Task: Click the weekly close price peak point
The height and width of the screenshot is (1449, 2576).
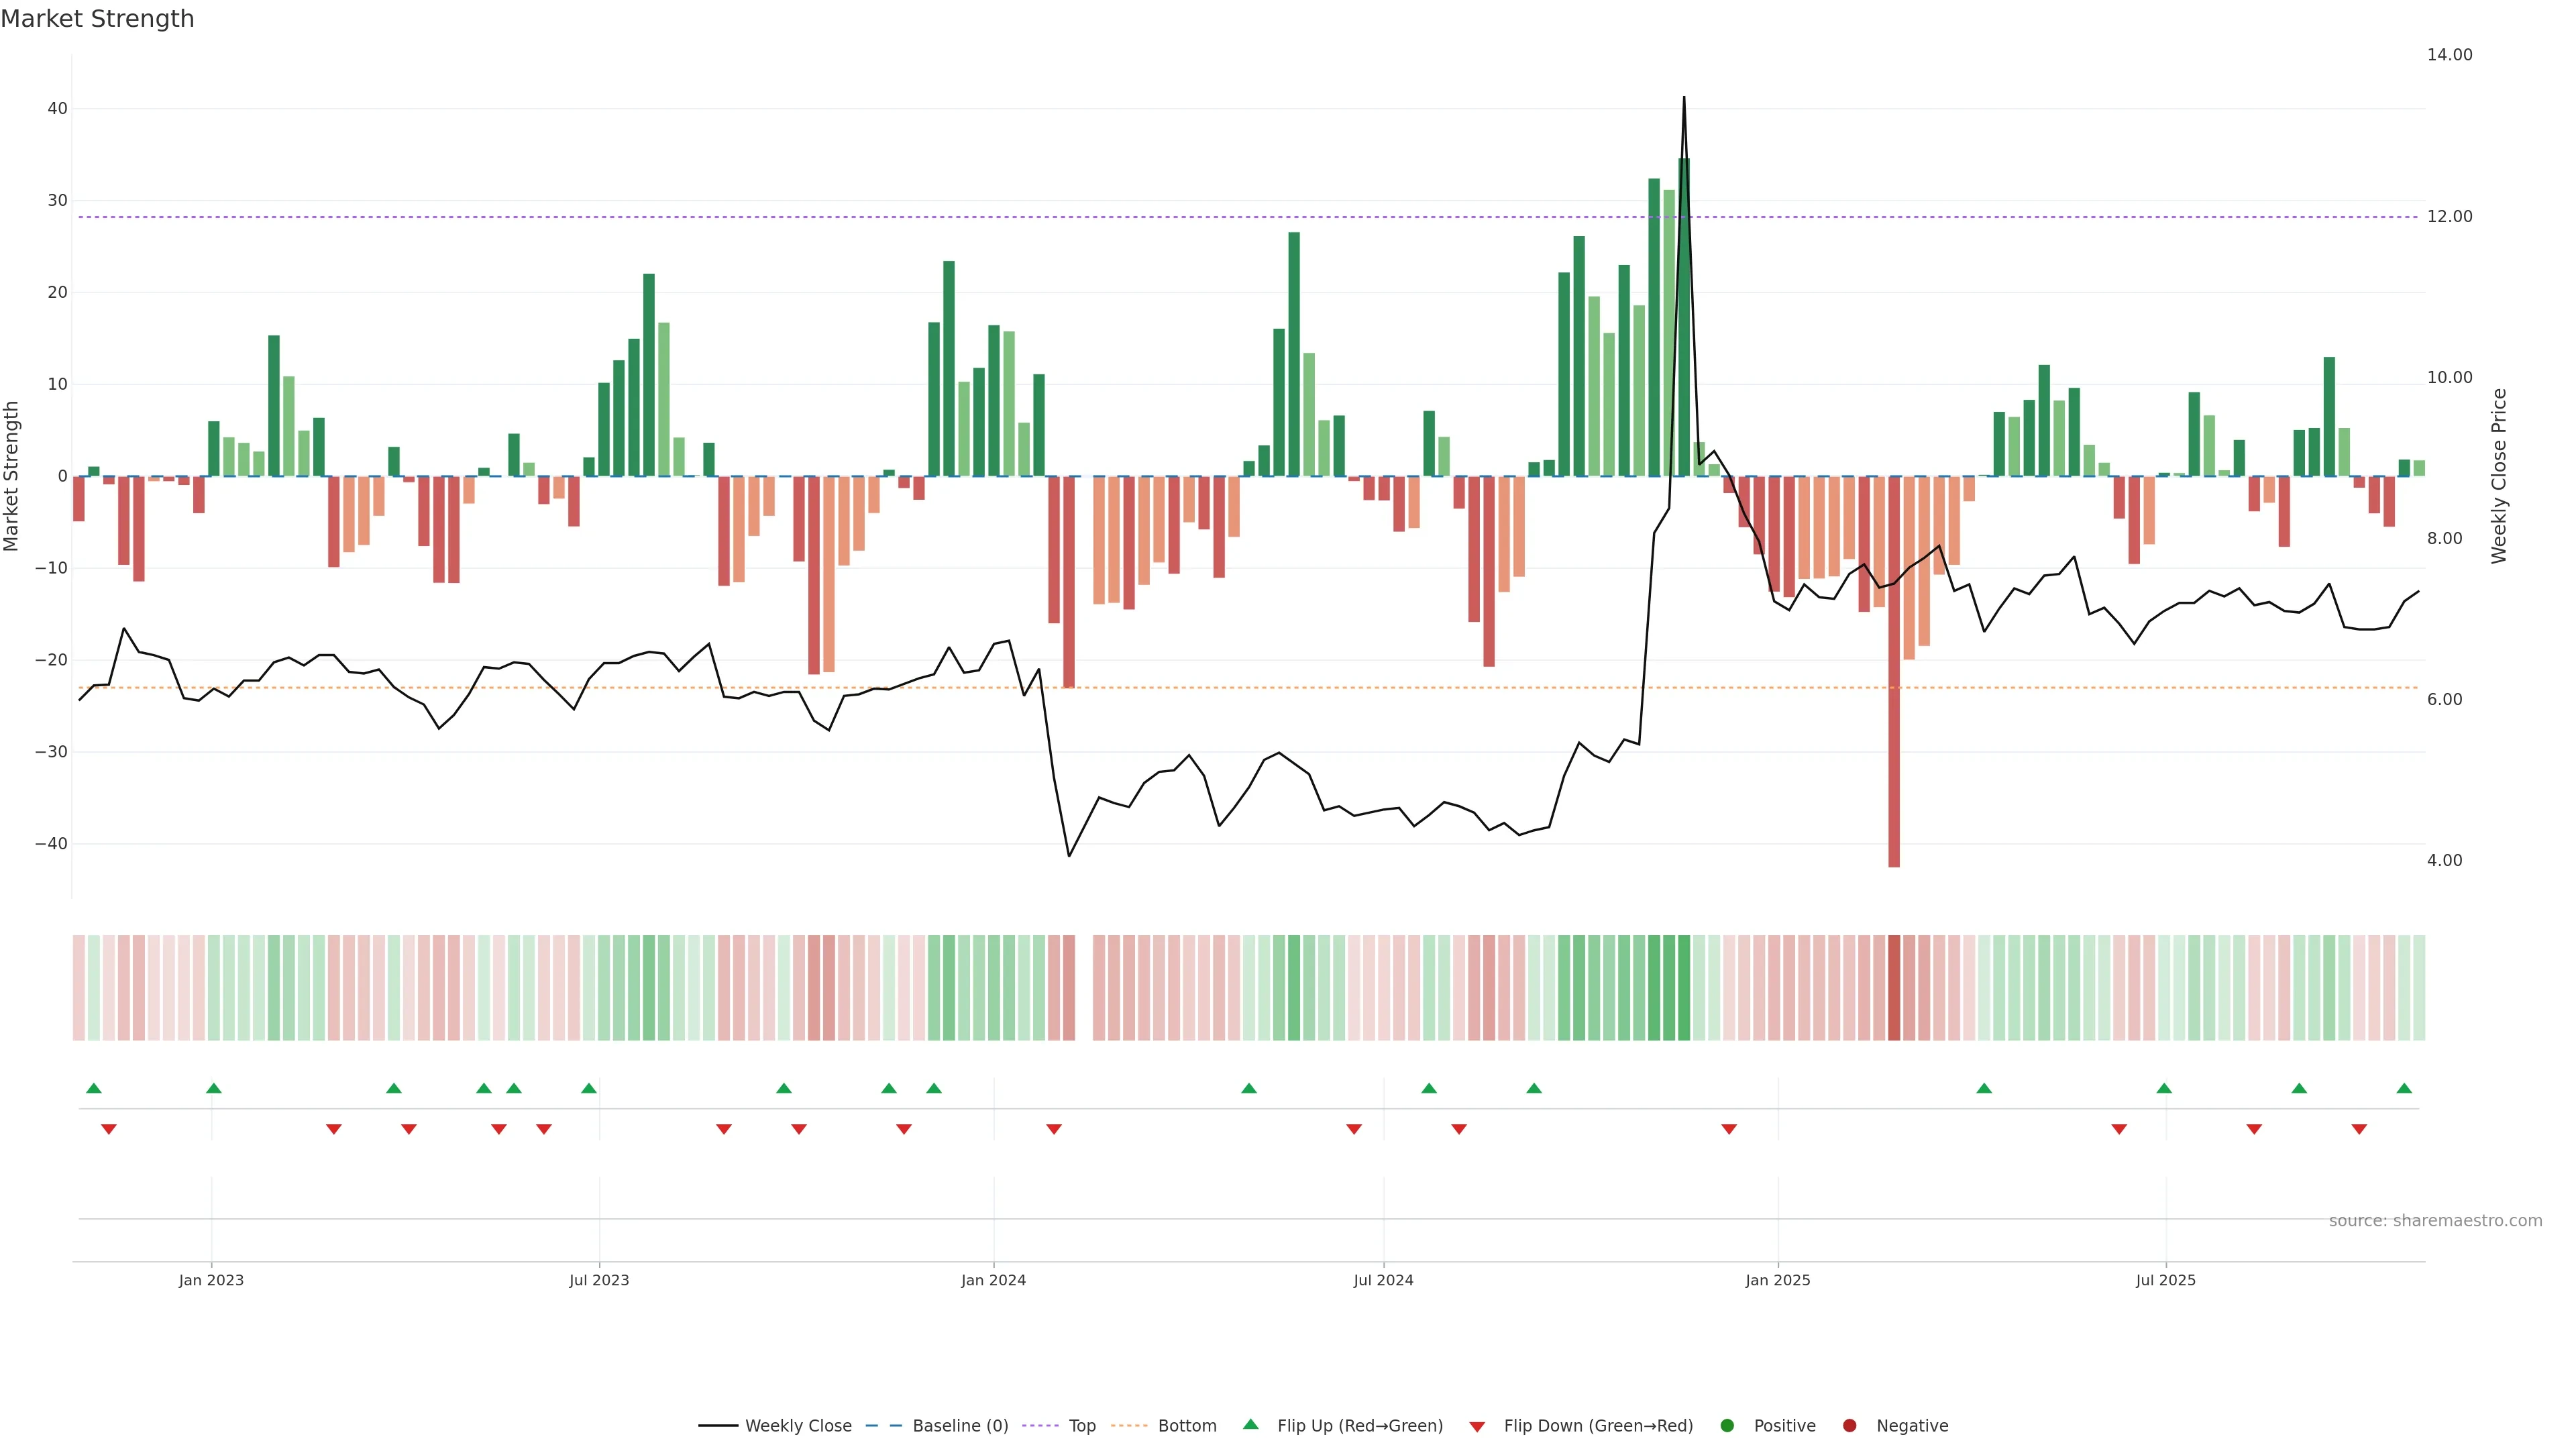Action: (x=1684, y=98)
